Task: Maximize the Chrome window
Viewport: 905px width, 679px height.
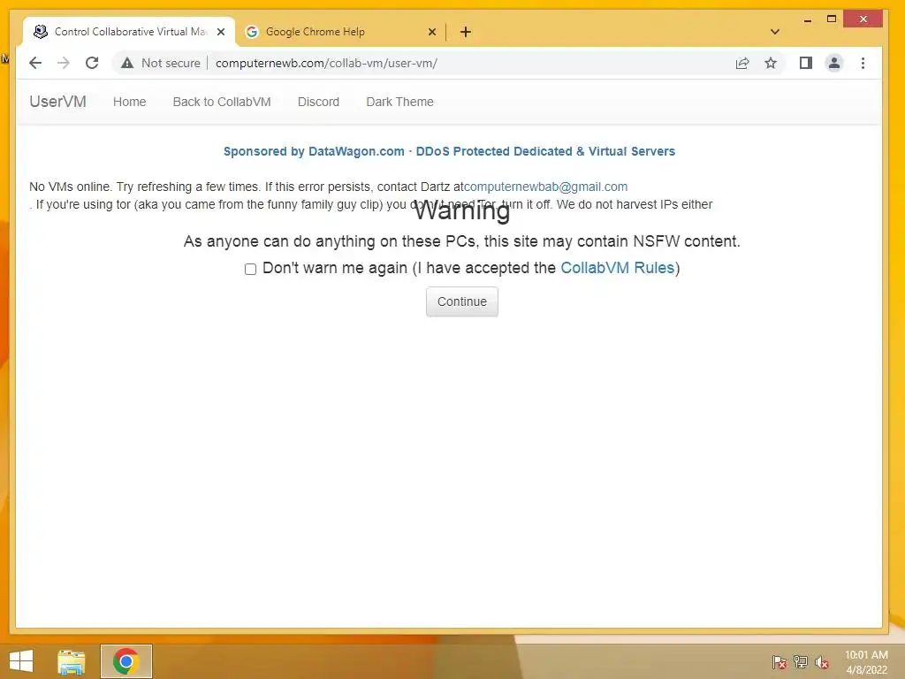Action: (831, 19)
